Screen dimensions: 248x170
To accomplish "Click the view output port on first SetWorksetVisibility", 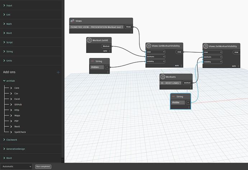I will [x=179, y=52].
